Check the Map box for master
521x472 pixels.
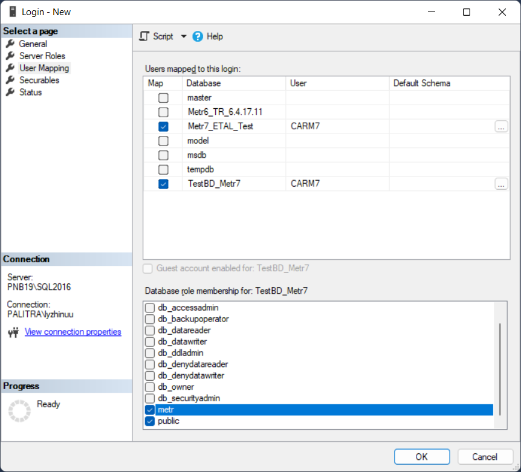163,98
